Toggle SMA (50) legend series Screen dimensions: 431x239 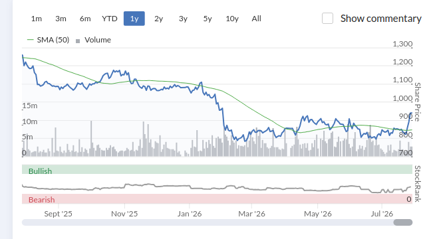[48, 40]
